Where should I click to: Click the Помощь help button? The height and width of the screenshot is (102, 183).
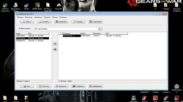(78, 22)
